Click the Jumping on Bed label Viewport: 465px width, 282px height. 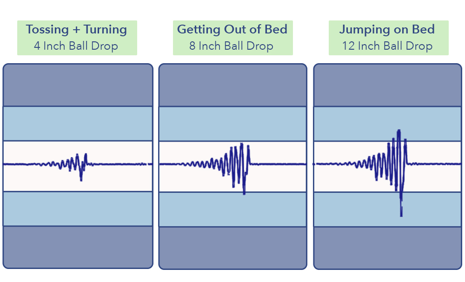[x=387, y=30]
